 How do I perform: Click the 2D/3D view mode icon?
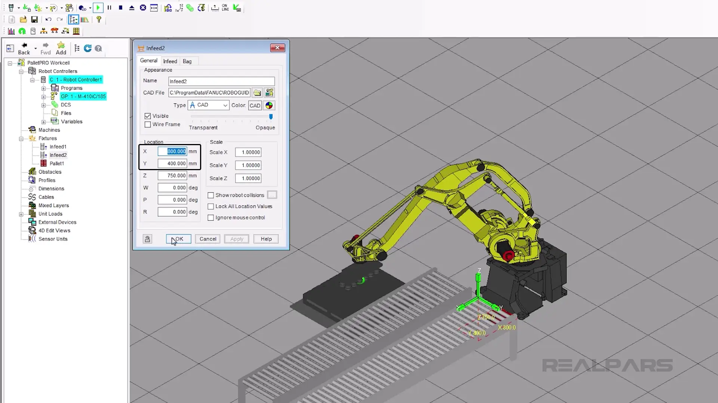pos(82,8)
